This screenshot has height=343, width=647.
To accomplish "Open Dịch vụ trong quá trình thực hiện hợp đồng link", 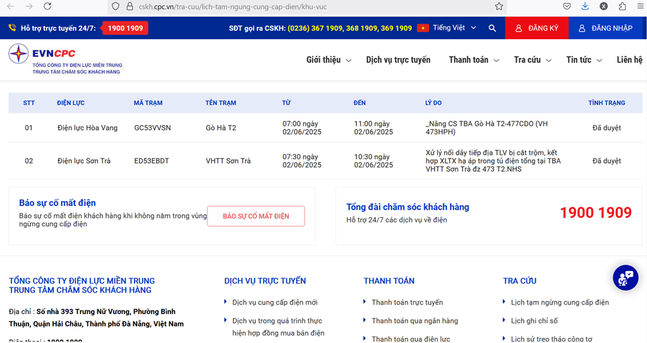I will [278, 327].
